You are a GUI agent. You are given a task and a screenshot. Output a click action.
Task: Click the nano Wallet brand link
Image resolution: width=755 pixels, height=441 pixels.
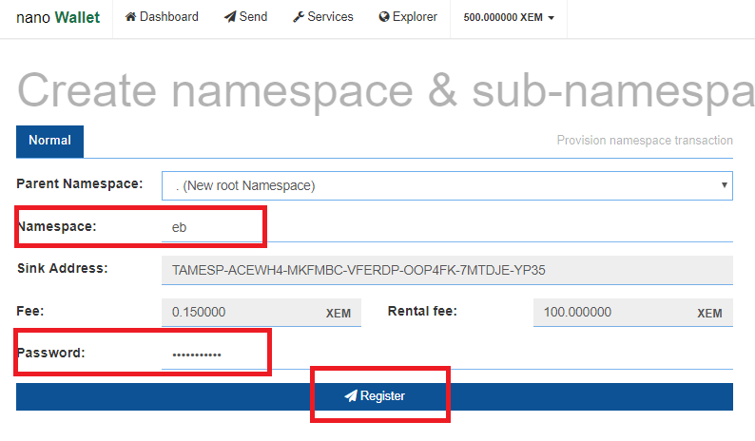point(58,17)
